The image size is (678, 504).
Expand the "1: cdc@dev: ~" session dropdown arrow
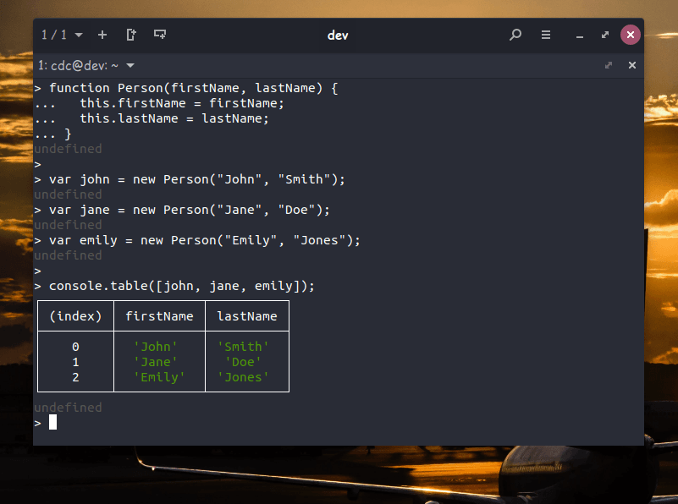(x=130, y=66)
